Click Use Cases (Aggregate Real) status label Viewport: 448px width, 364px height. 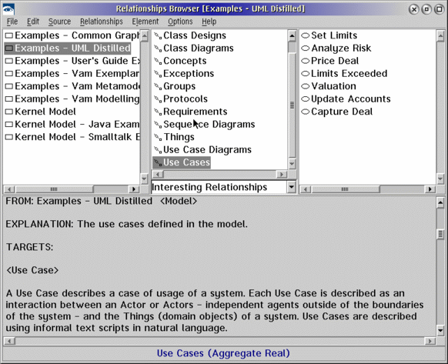pyautogui.click(x=223, y=353)
